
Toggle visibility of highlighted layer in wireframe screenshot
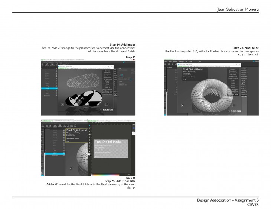pyautogui.click(x=56, y=89)
